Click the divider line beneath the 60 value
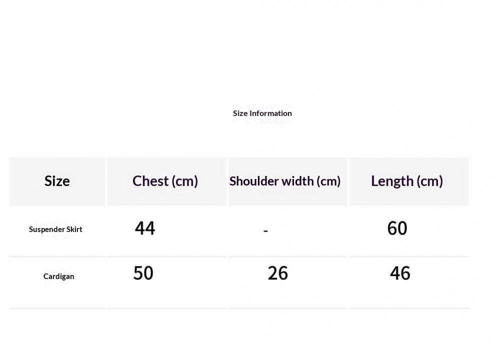The height and width of the screenshot is (349, 495). point(409,257)
